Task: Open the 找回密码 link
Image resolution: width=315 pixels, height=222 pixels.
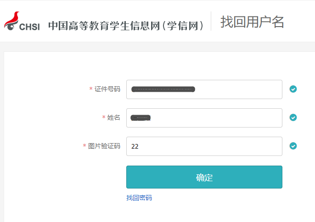Action: tap(139, 198)
